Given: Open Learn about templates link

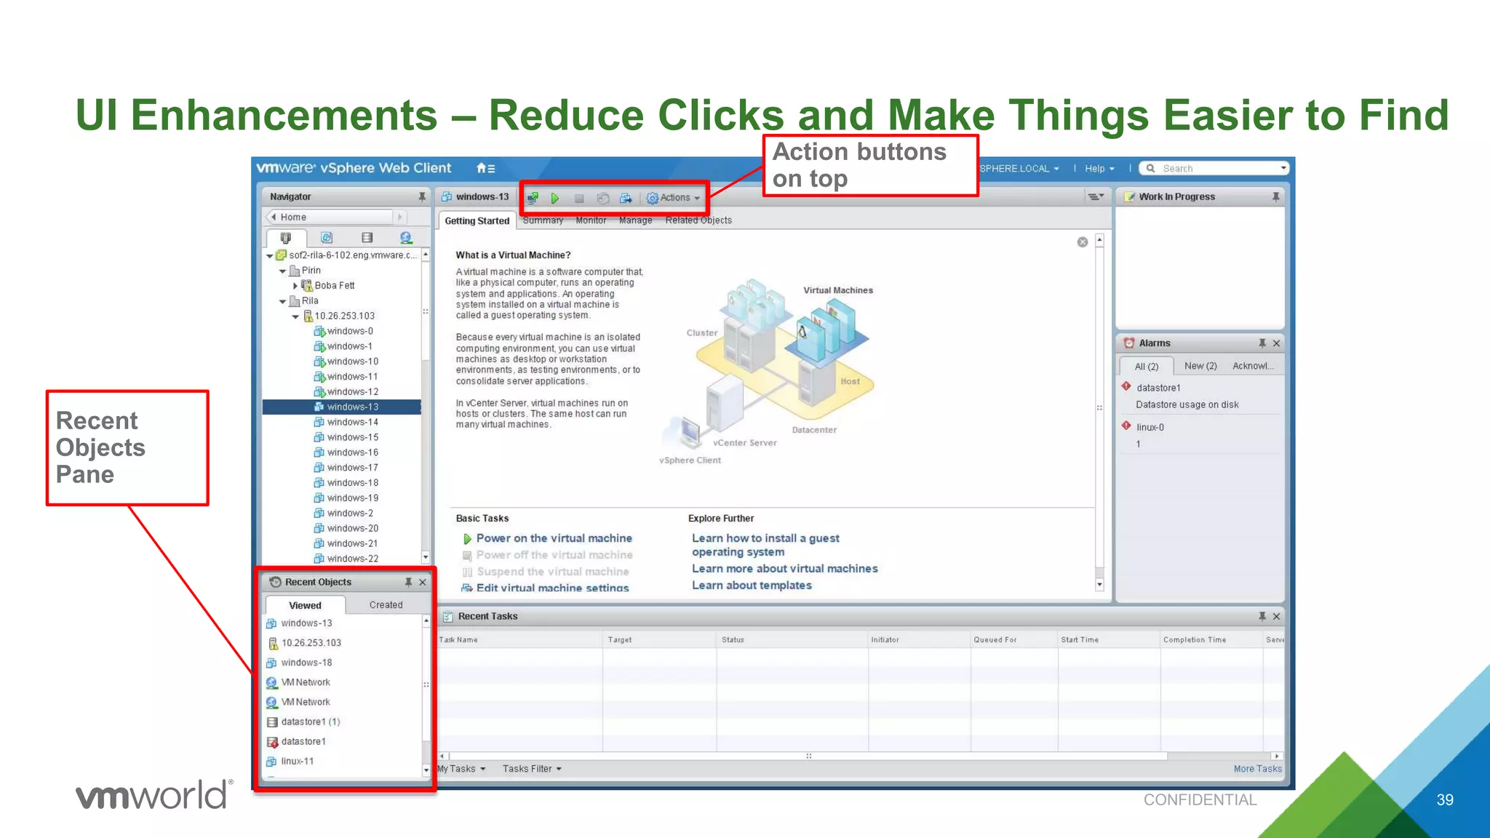Looking at the screenshot, I should click(752, 586).
